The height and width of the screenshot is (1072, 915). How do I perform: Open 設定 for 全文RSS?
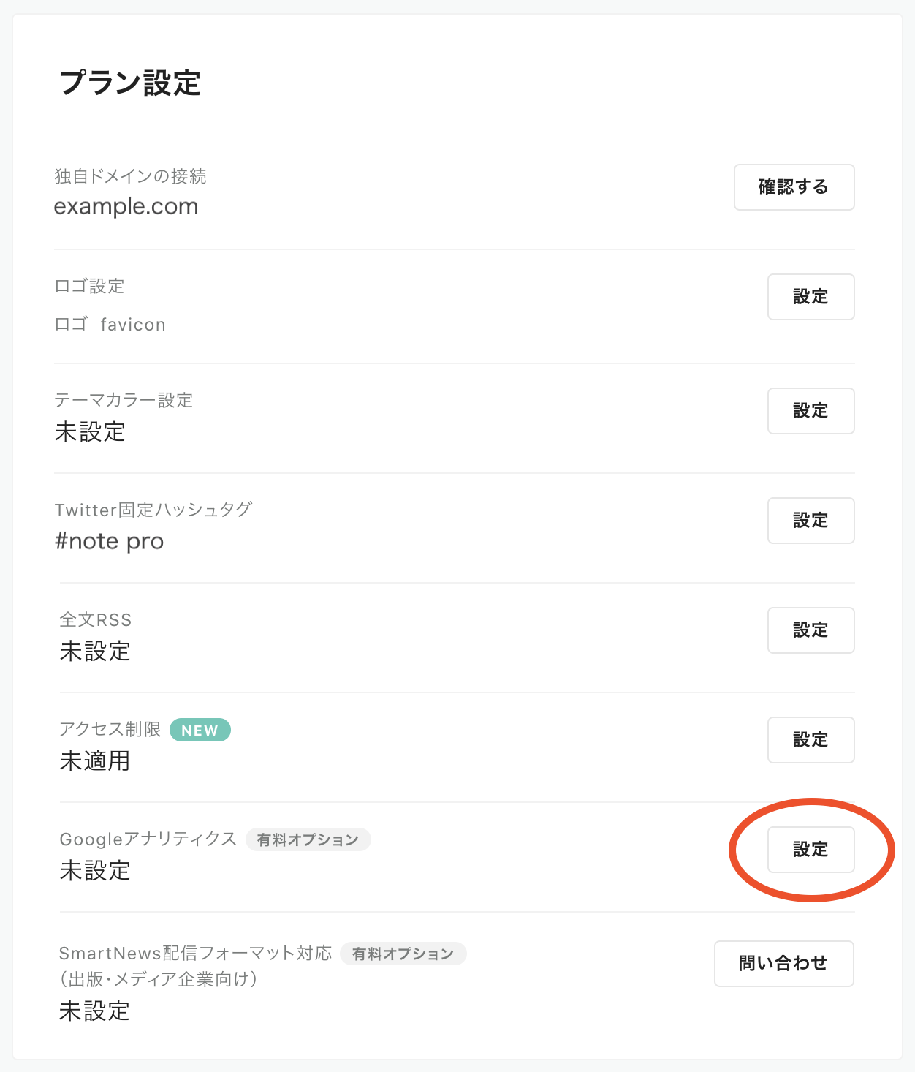[810, 630]
